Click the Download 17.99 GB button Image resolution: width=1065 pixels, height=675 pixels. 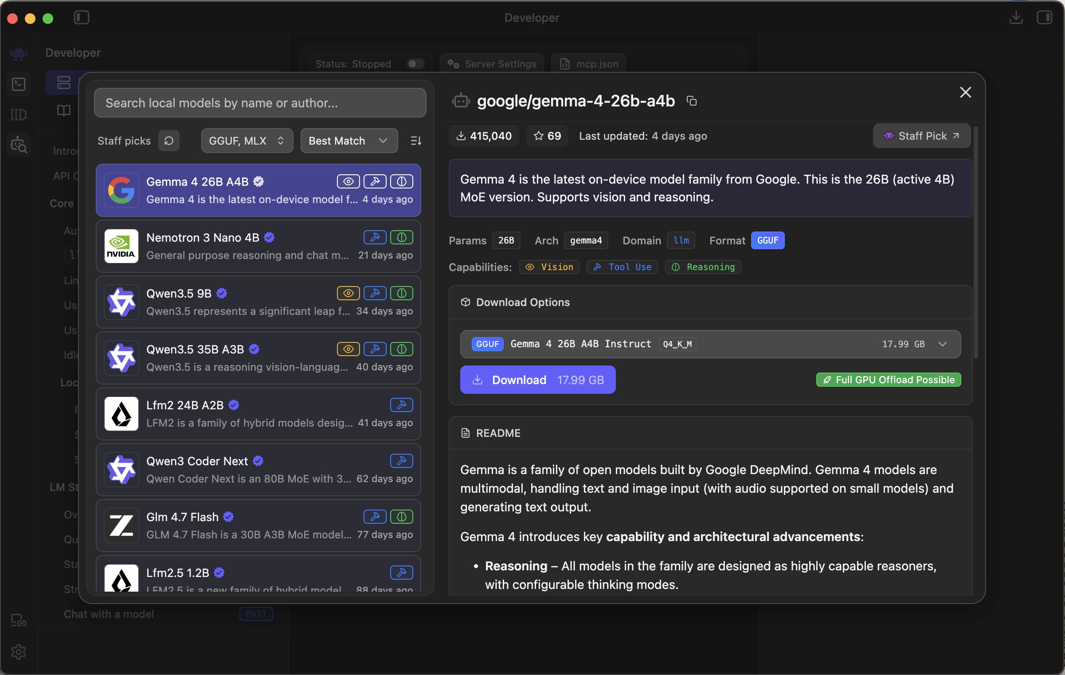point(537,380)
